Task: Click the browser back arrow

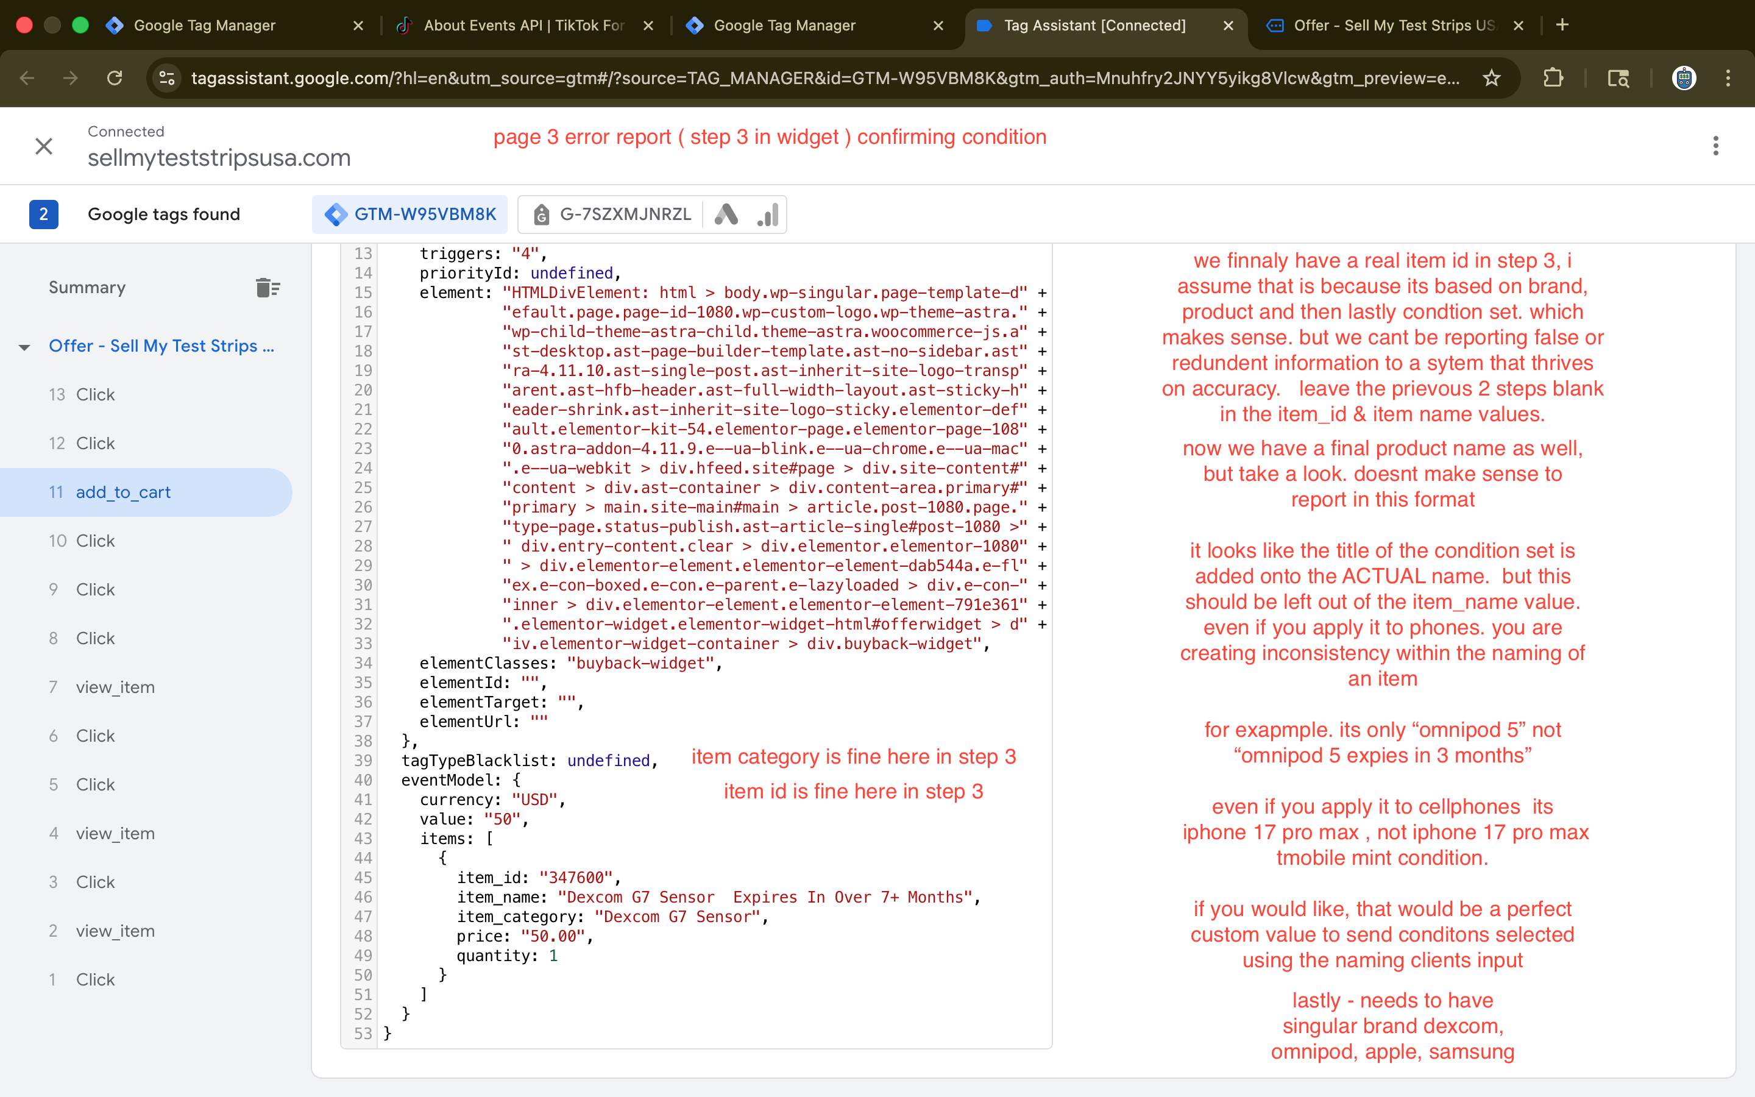Action: coord(27,77)
